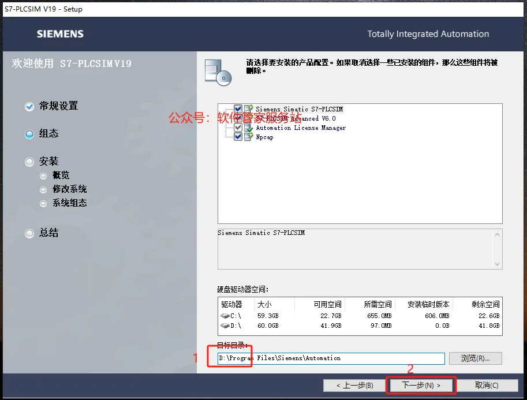The height and width of the screenshot is (400, 527).
Task: Click the 组态 step label
Action: pyautogui.click(x=48, y=133)
